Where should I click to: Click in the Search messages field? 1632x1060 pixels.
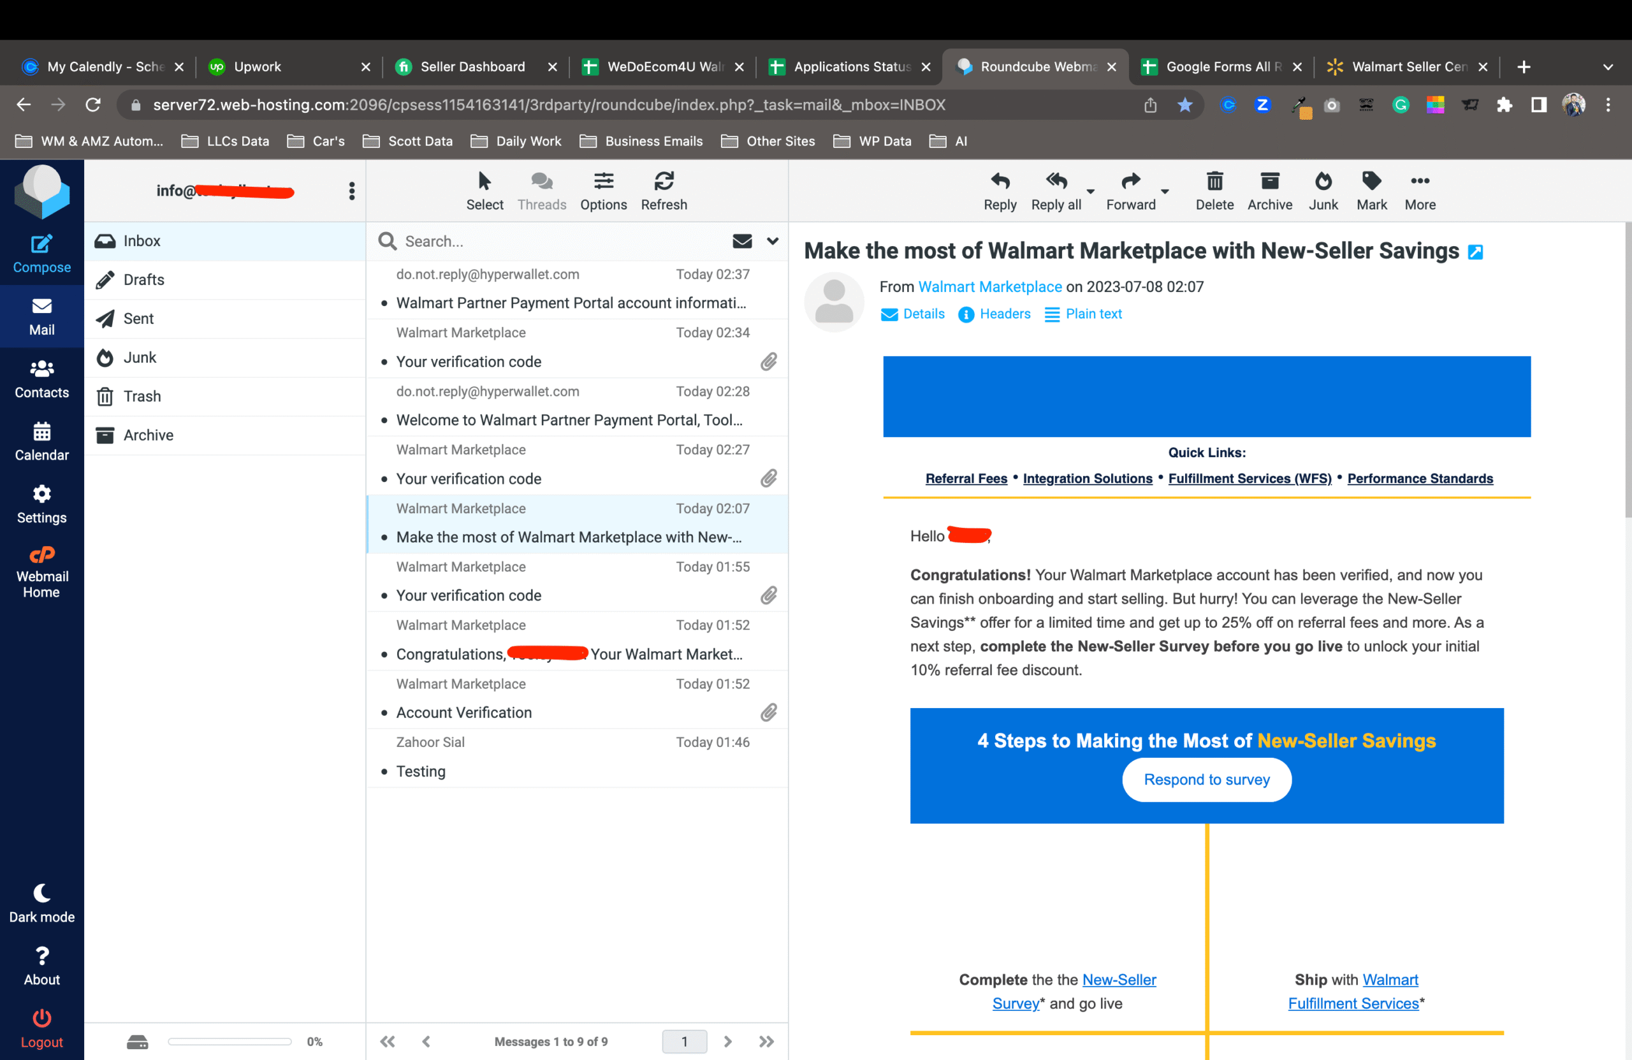point(549,241)
